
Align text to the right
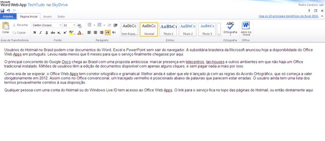coord(101,33)
